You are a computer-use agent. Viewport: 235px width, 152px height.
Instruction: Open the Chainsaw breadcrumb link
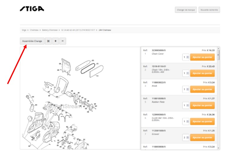point(34,30)
